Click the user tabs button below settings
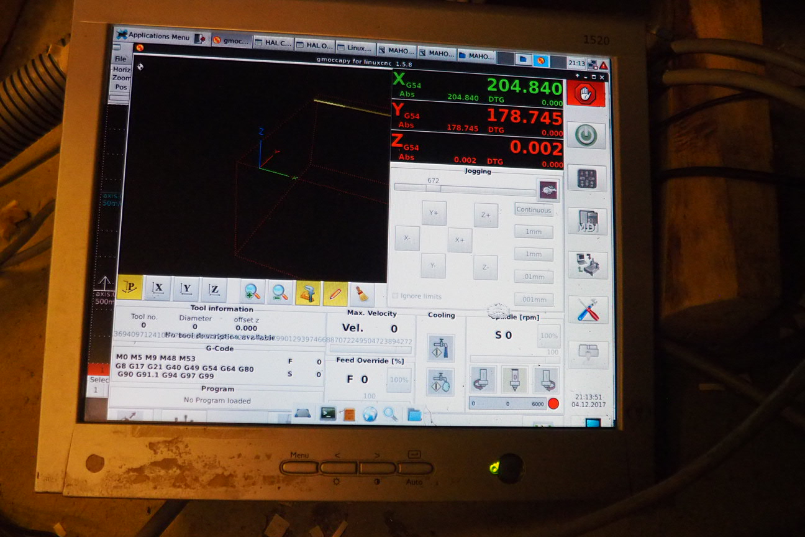 pyautogui.click(x=588, y=354)
